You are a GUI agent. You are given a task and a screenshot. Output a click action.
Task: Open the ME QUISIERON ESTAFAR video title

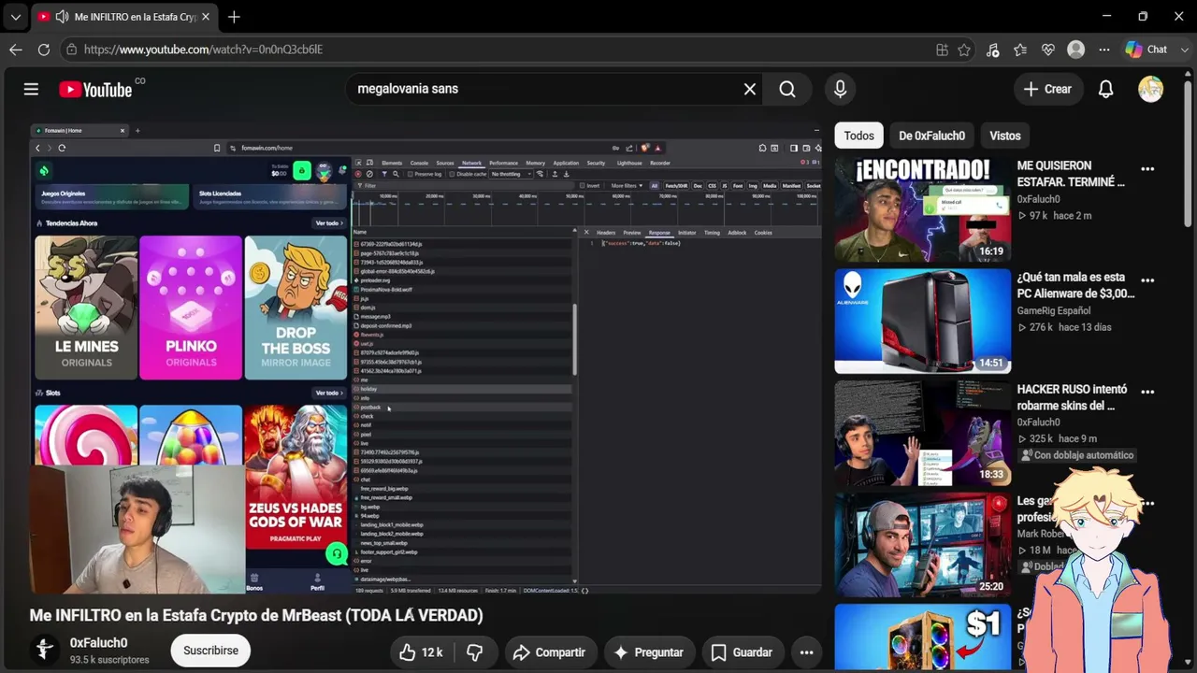click(1071, 174)
